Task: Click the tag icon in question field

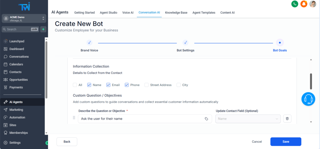Action: pos(207,119)
